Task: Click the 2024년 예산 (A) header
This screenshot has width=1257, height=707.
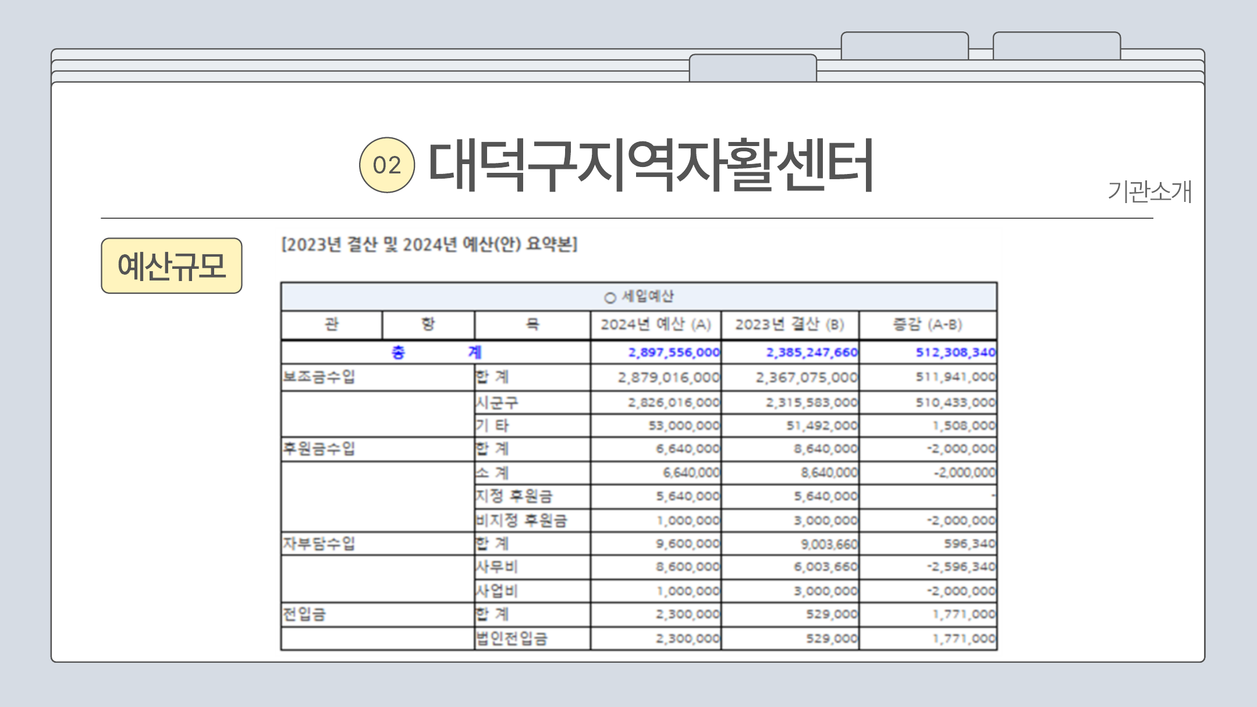Action: click(x=656, y=325)
